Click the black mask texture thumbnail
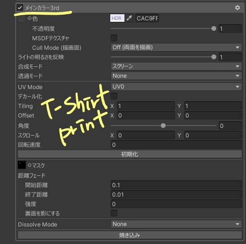This screenshot has width=246, height=244. point(22,165)
